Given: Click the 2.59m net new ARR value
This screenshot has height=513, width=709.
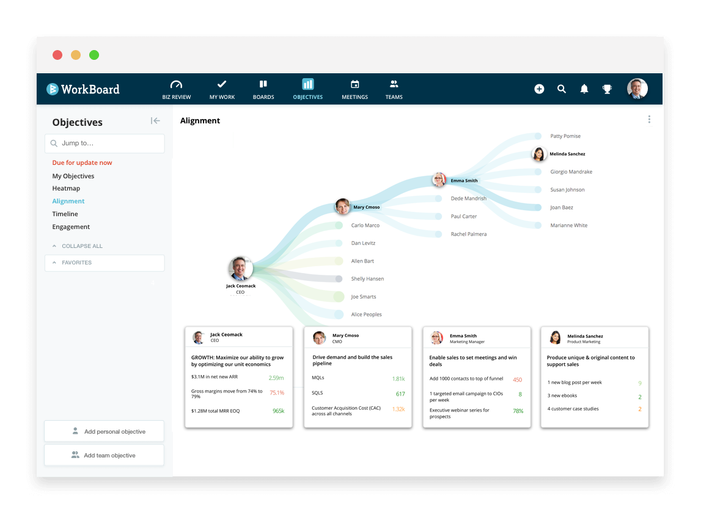Looking at the screenshot, I should tap(276, 378).
